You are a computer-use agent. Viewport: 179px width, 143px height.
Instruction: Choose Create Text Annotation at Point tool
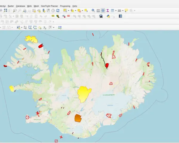[x=45, y=28]
